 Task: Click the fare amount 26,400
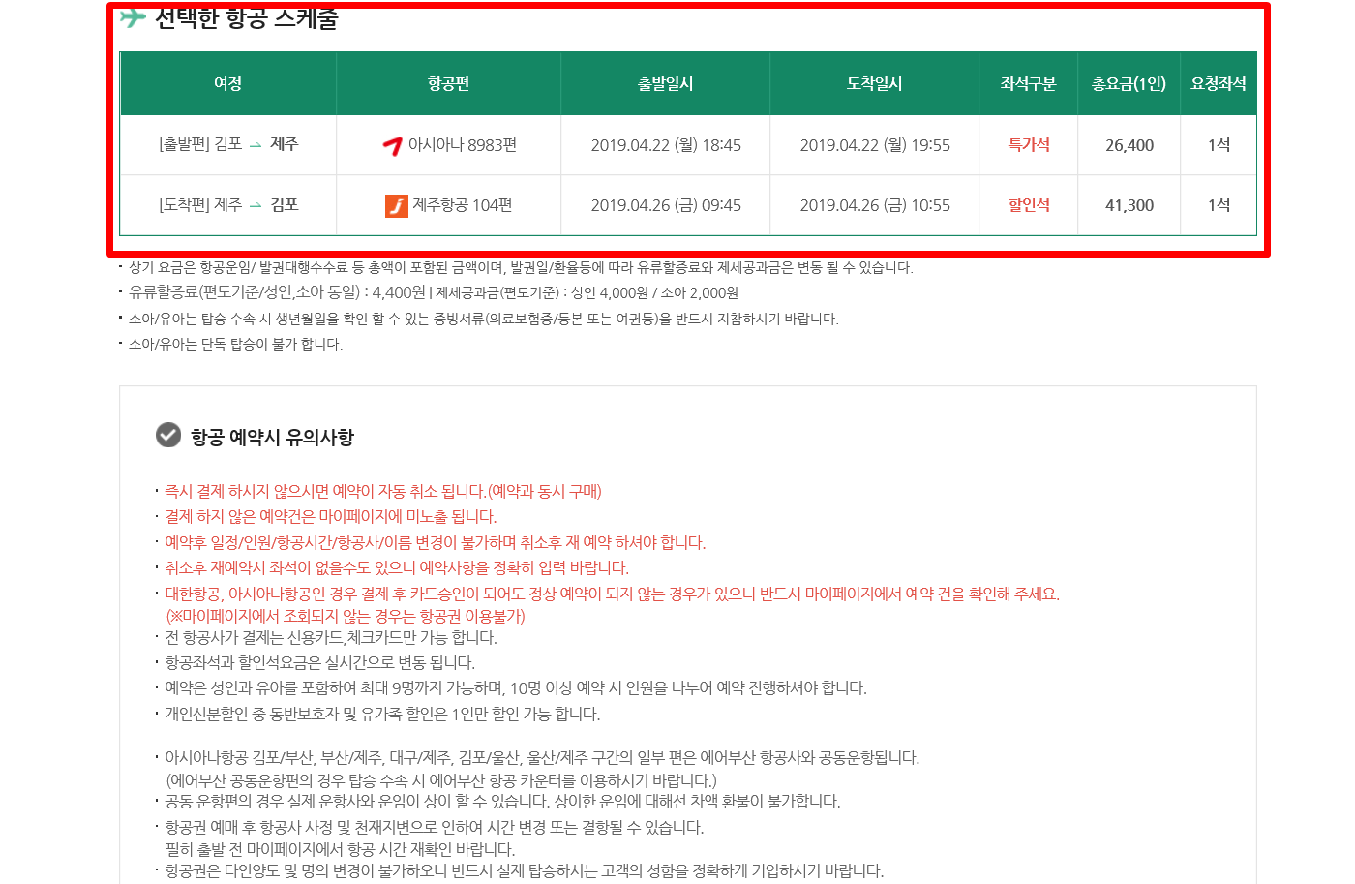[1129, 145]
